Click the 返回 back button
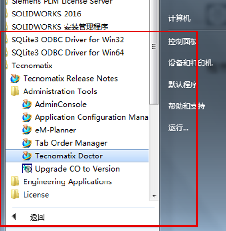The height and width of the screenshot is (231, 226). click(x=28, y=217)
